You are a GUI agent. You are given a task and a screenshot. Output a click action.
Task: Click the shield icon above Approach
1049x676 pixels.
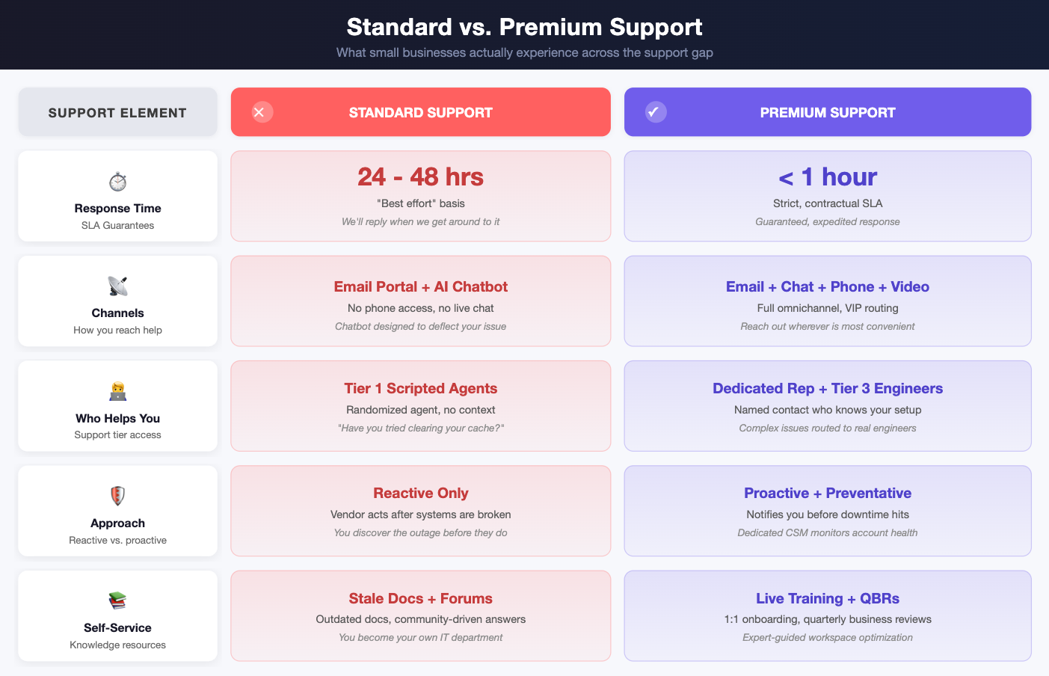point(117,496)
